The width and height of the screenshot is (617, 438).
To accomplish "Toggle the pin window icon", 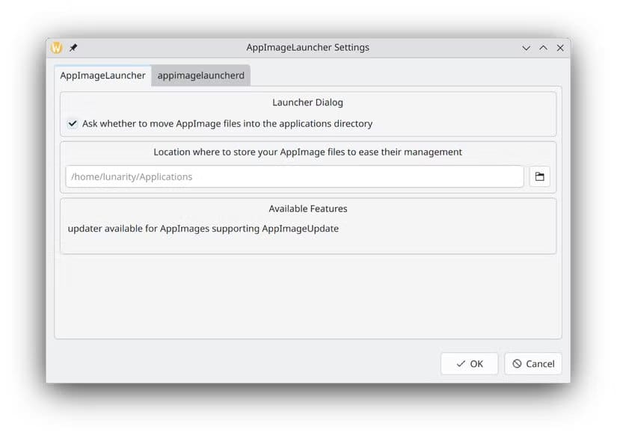I will [x=73, y=48].
